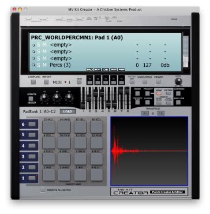Click the second tab beside PAD on display
The width and height of the screenshot is (210, 214).
tap(97, 70)
